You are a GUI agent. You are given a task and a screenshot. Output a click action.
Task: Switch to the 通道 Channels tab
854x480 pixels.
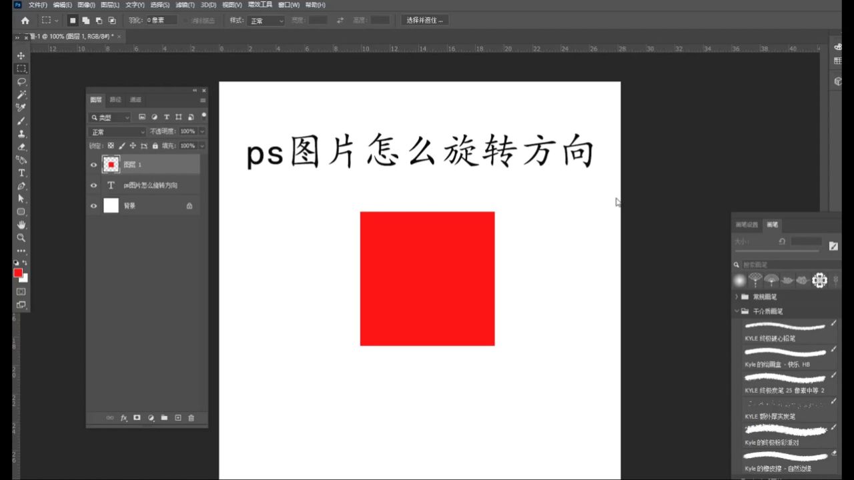click(135, 99)
